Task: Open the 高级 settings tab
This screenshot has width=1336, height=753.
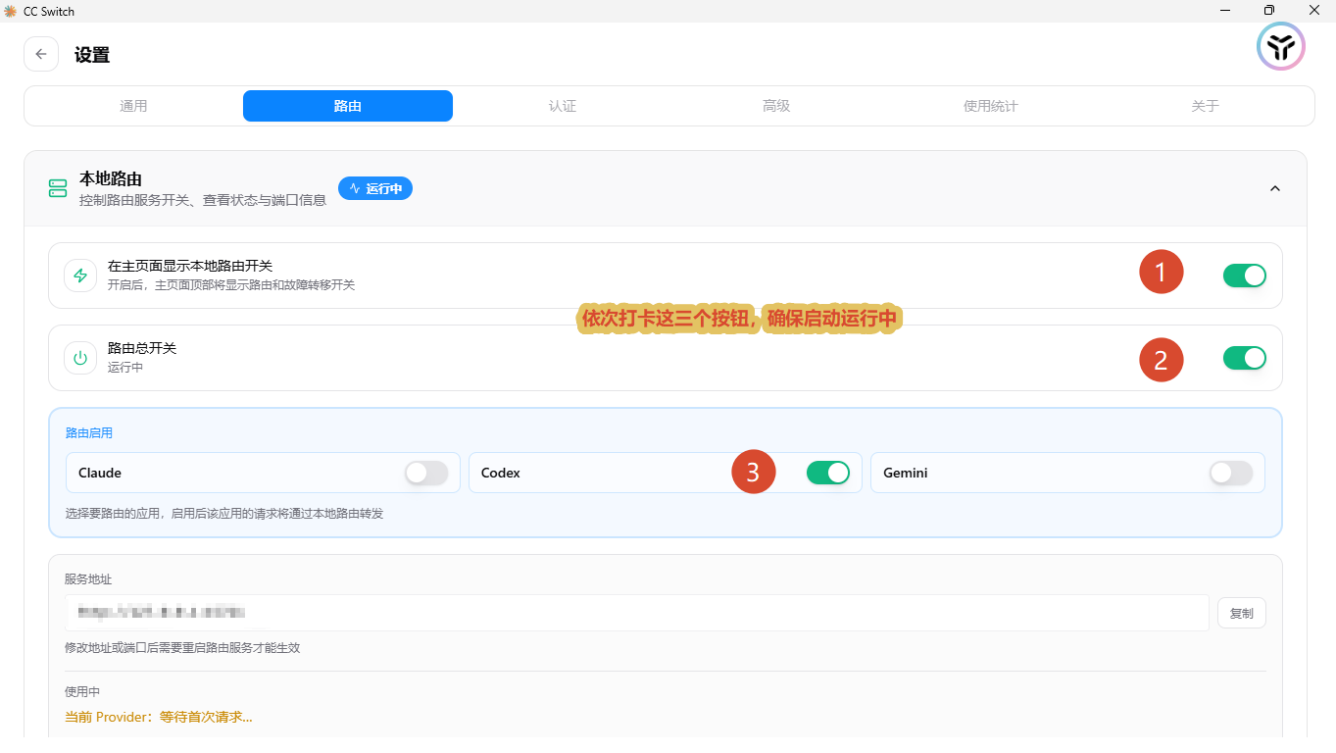Action: pyautogui.click(x=776, y=106)
